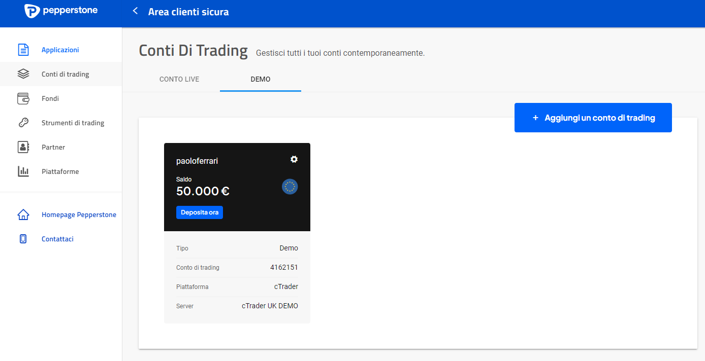Open the Applicazioni sidebar item
Screen dimensions: 705x361
(61, 50)
